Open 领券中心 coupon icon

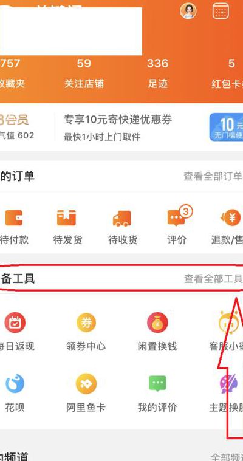pyautogui.click(x=86, y=323)
